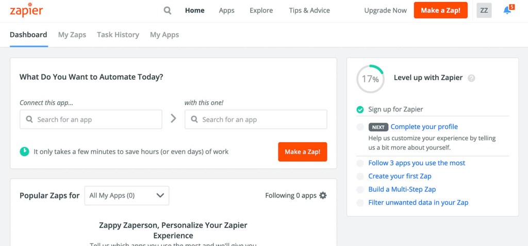The height and width of the screenshot is (246, 528).
Task: Click the 17% progress ring
Action: (370, 79)
